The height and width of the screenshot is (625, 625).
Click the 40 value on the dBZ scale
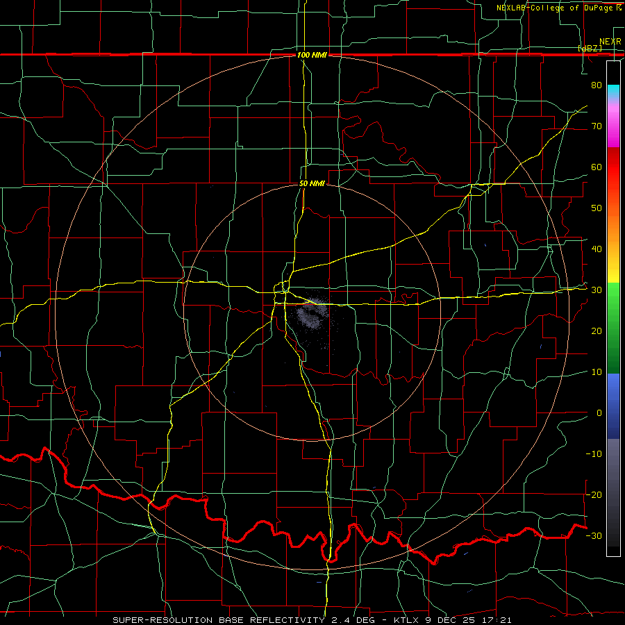pyautogui.click(x=597, y=249)
